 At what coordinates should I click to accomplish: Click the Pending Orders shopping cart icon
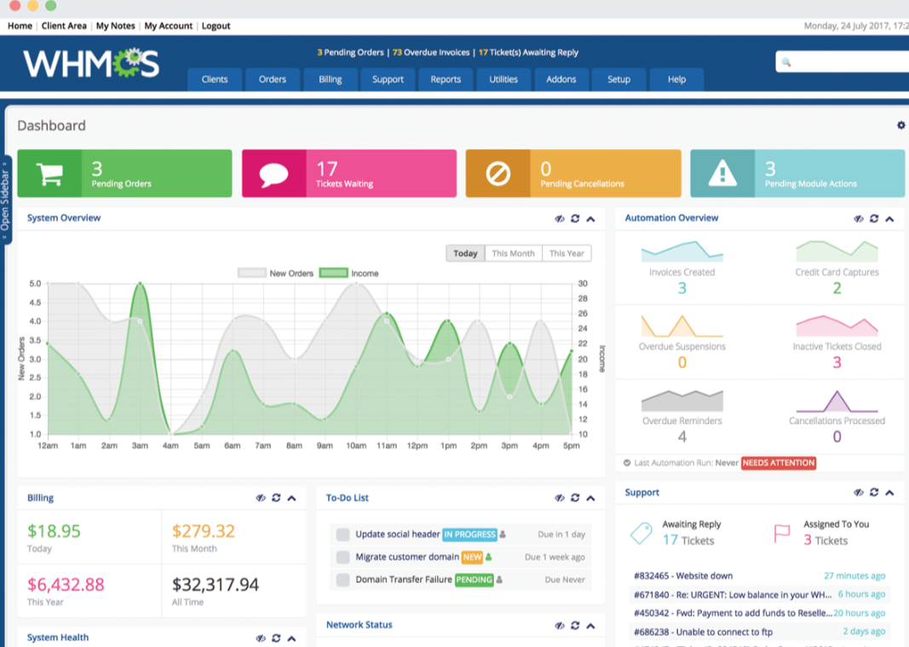(50, 174)
